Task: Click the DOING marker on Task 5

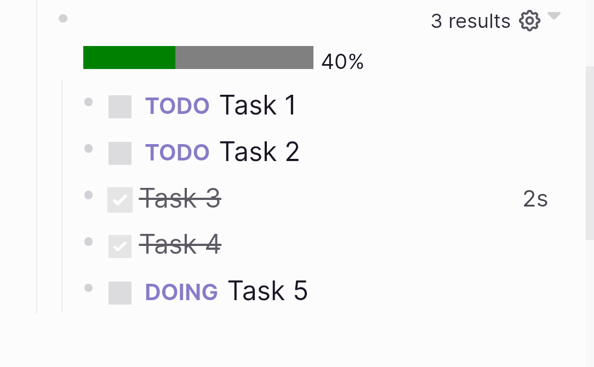Action: point(181,291)
